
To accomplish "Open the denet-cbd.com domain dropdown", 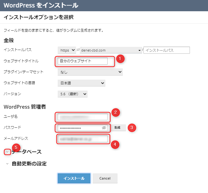I will (111, 50).
